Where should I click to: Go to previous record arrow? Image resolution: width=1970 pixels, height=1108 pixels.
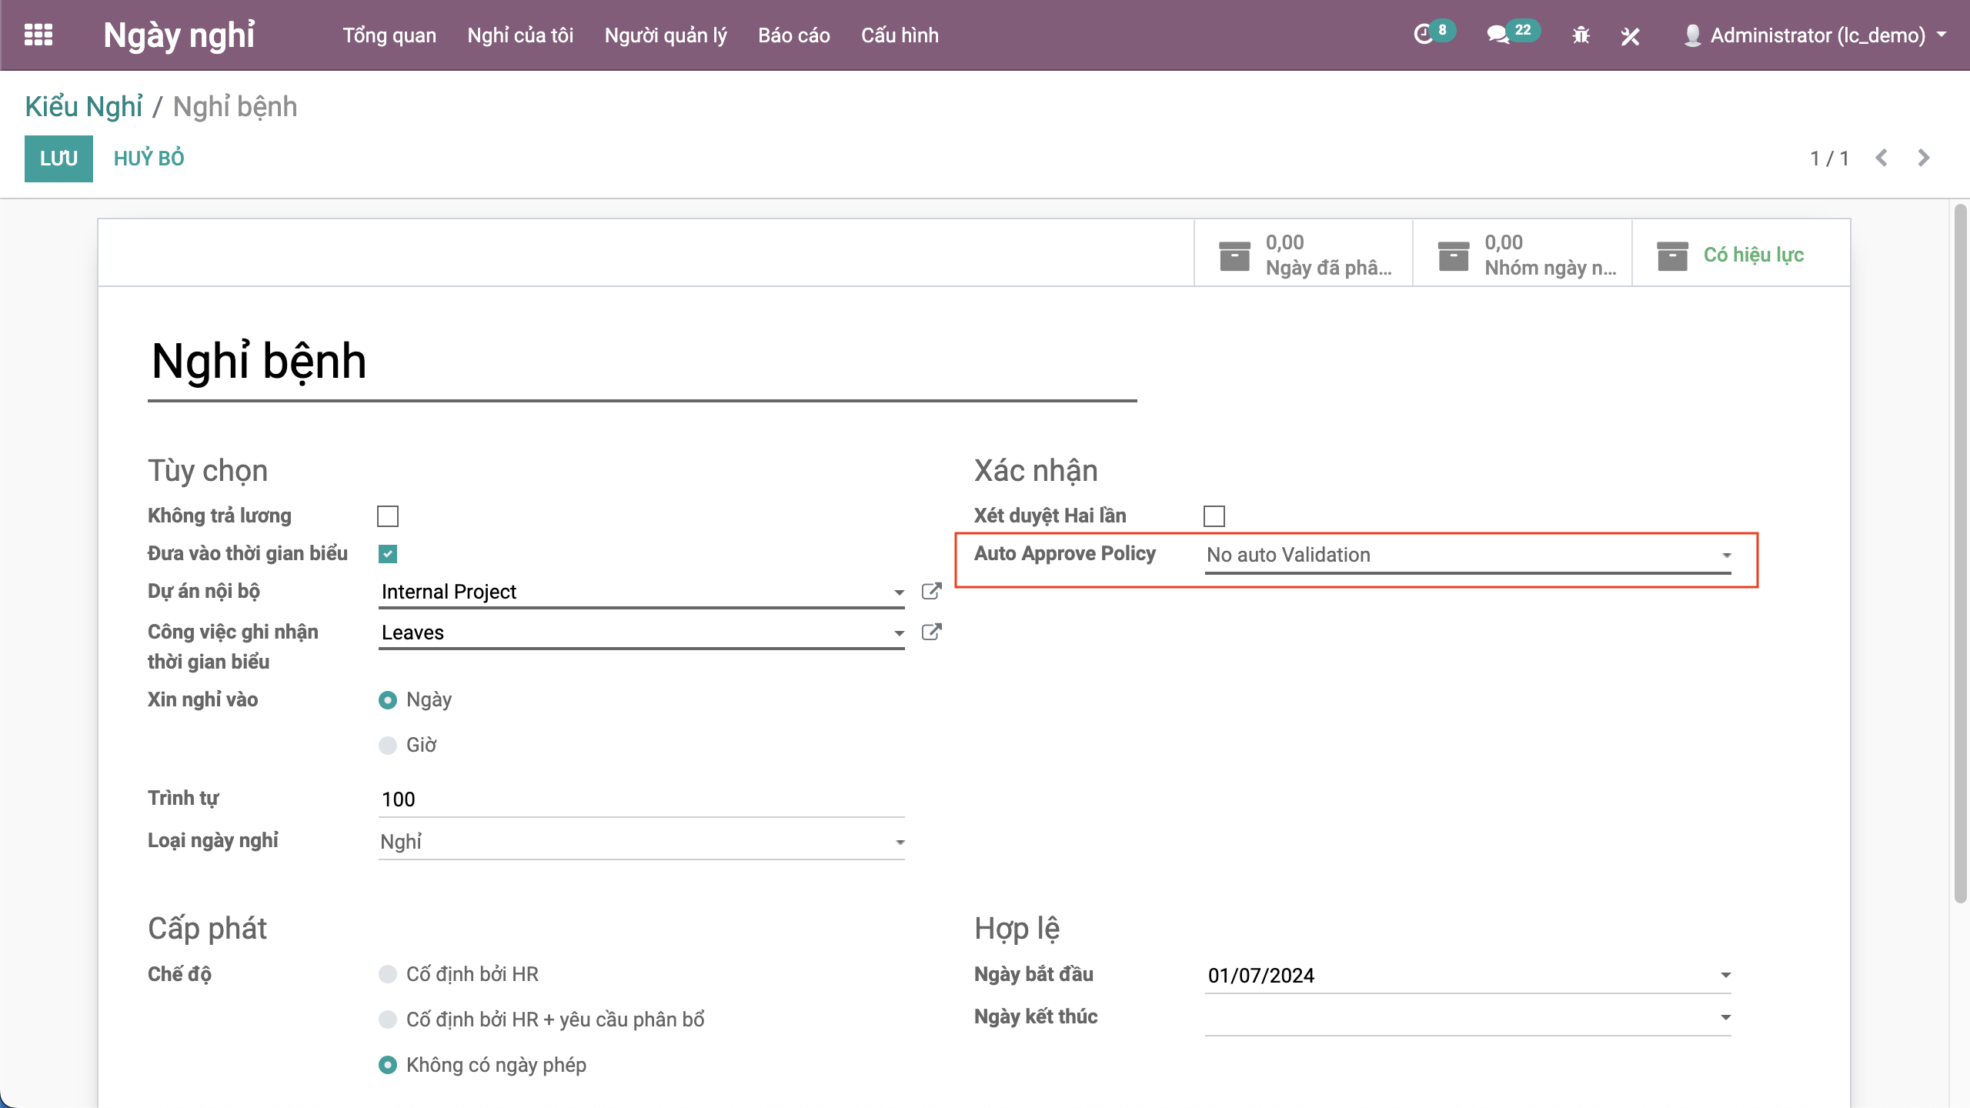point(1882,158)
